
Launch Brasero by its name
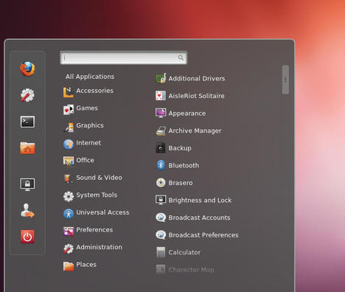coord(181,183)
